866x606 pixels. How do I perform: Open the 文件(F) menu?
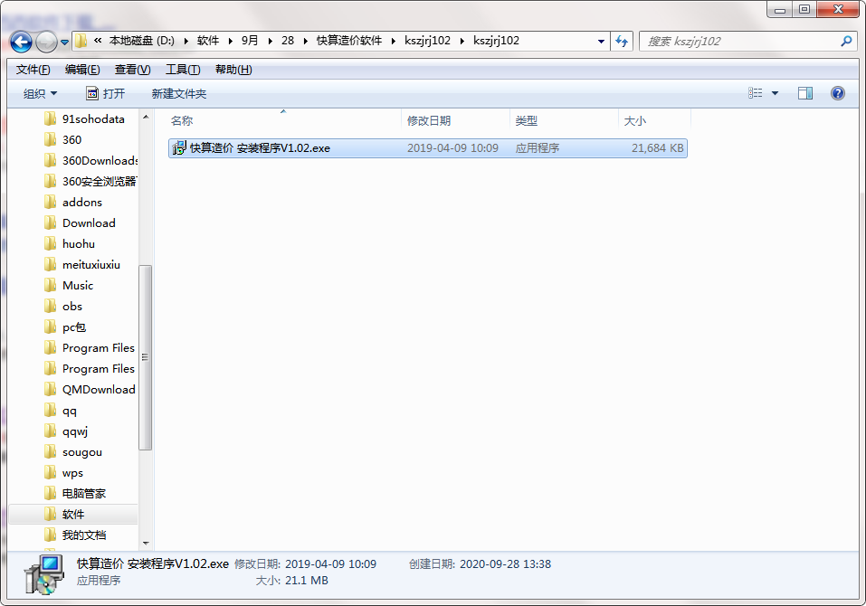click(x=33, y=70)
